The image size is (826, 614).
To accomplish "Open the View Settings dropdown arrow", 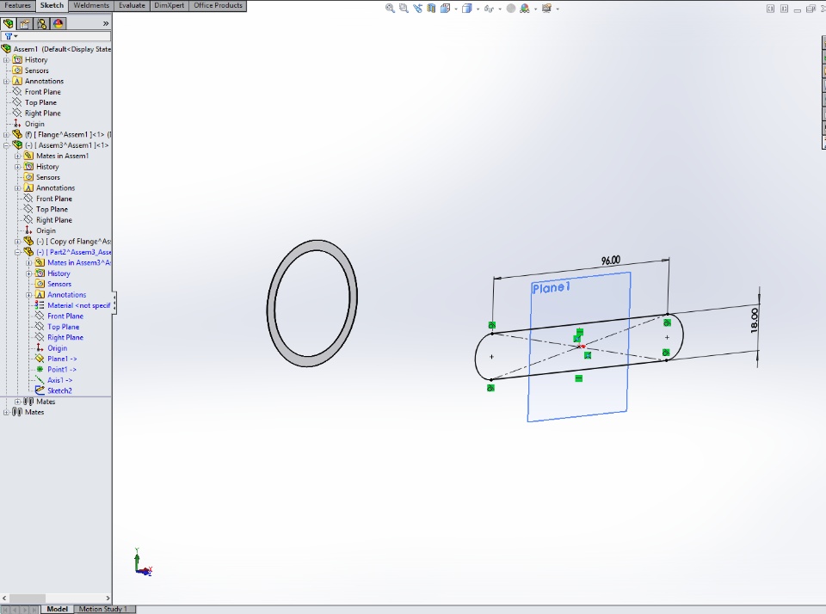I will coord(558,9).
